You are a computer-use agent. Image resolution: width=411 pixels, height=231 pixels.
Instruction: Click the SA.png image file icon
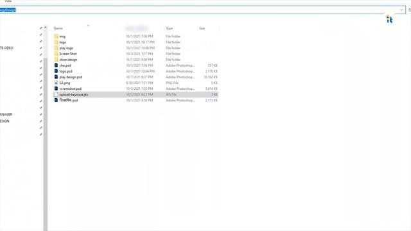[56, 83]
